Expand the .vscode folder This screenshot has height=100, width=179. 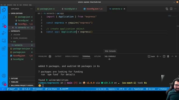click(22, 34)
